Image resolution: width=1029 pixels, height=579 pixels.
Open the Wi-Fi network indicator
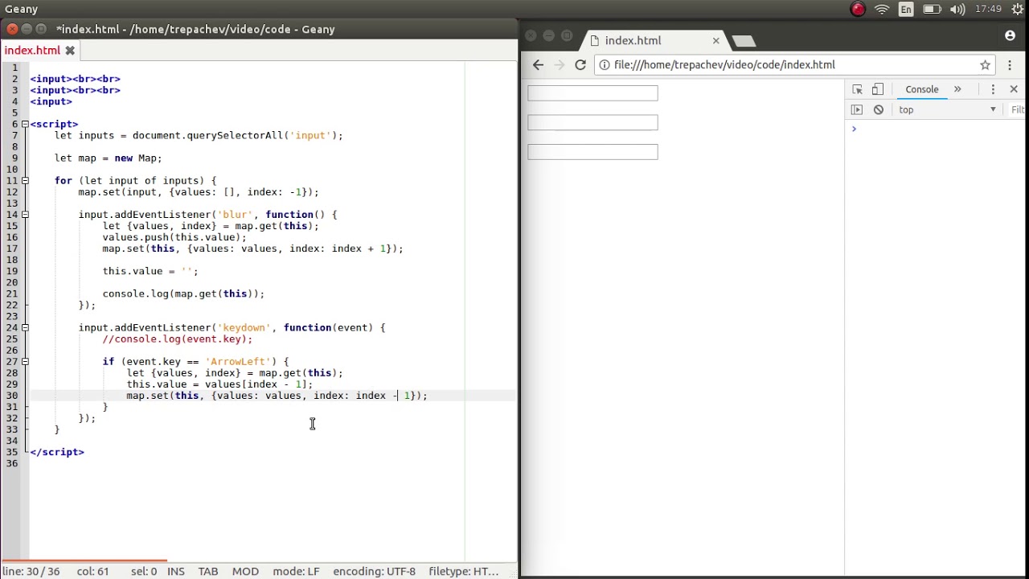pos(882,10)
